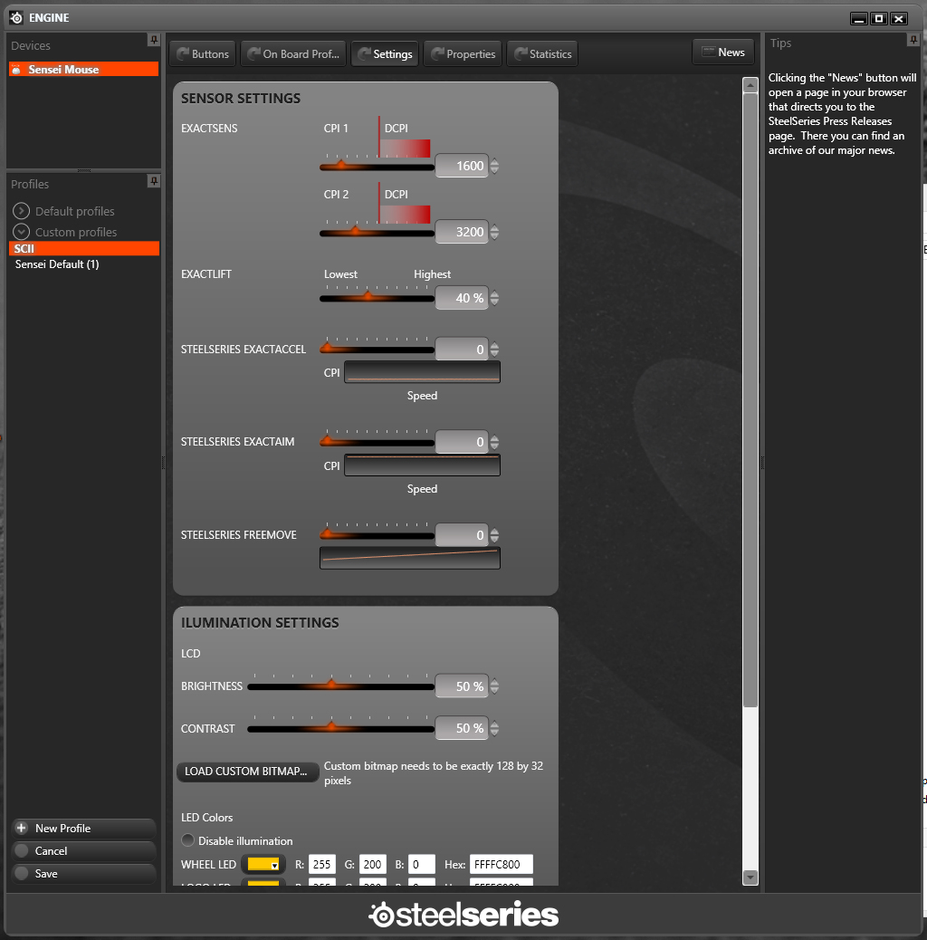Viewport: 927px width, 940px height.
Task: Enable the Disable illumination option
Action: (188, 840)
